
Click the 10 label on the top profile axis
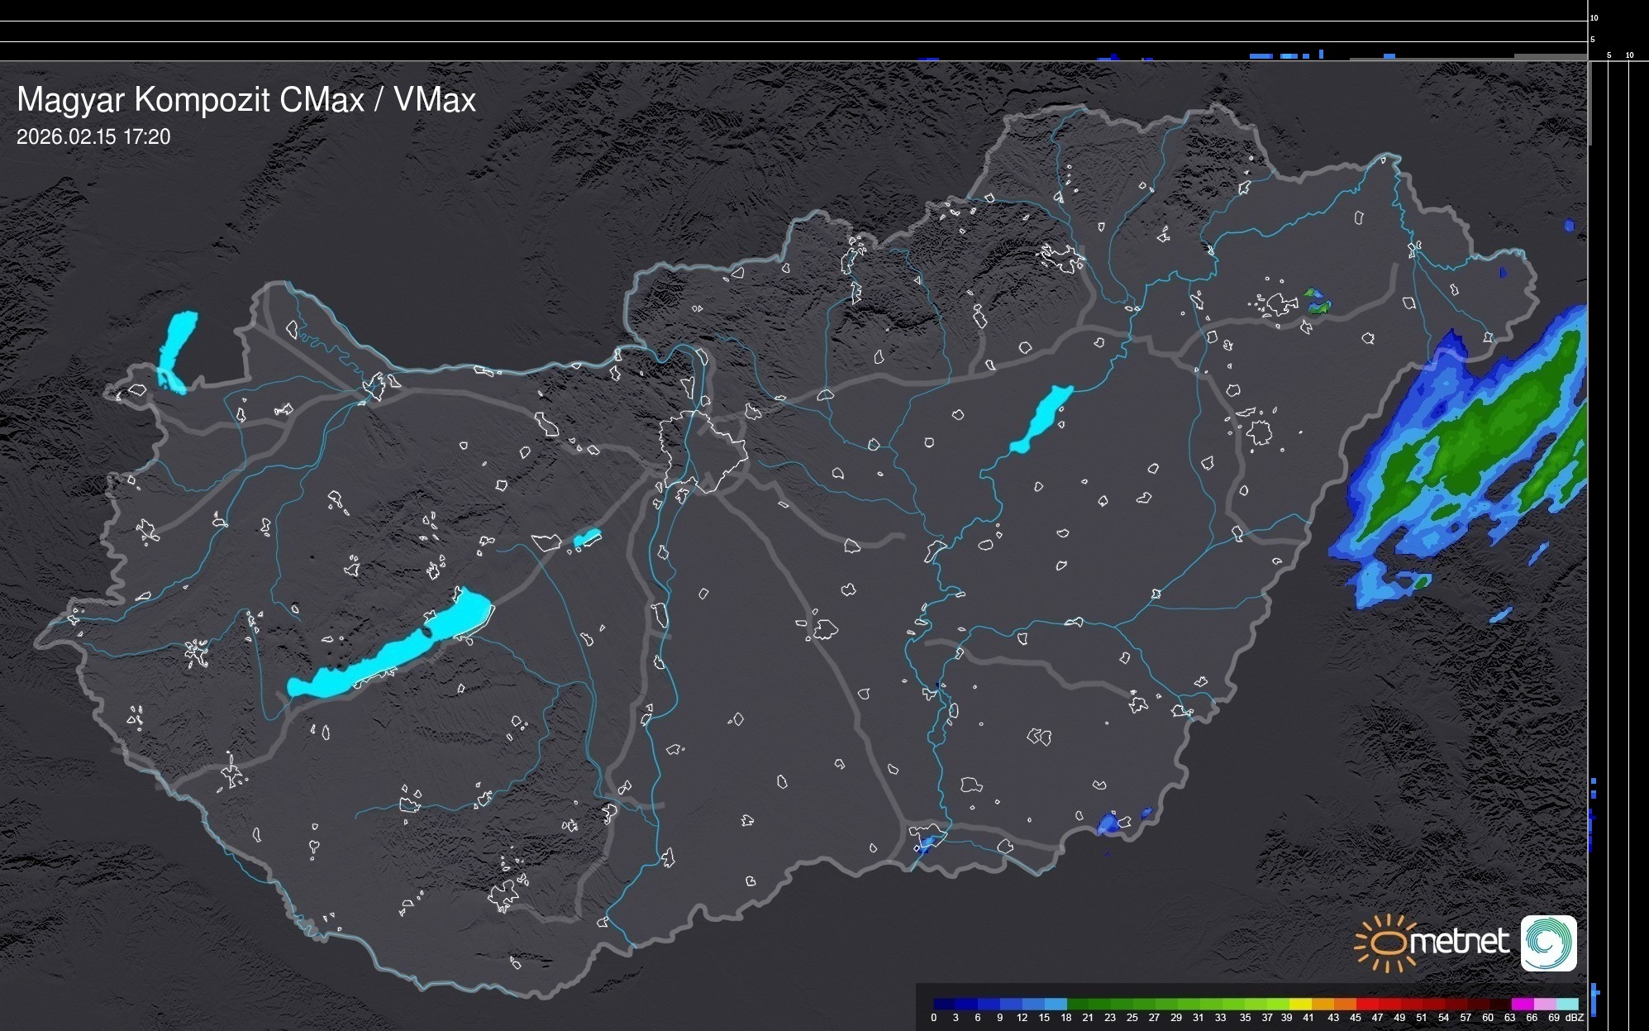pos(1594,17)
